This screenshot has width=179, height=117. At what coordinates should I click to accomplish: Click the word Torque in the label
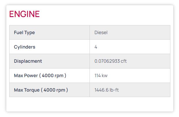pyautogui.click(x=32, y=90)
